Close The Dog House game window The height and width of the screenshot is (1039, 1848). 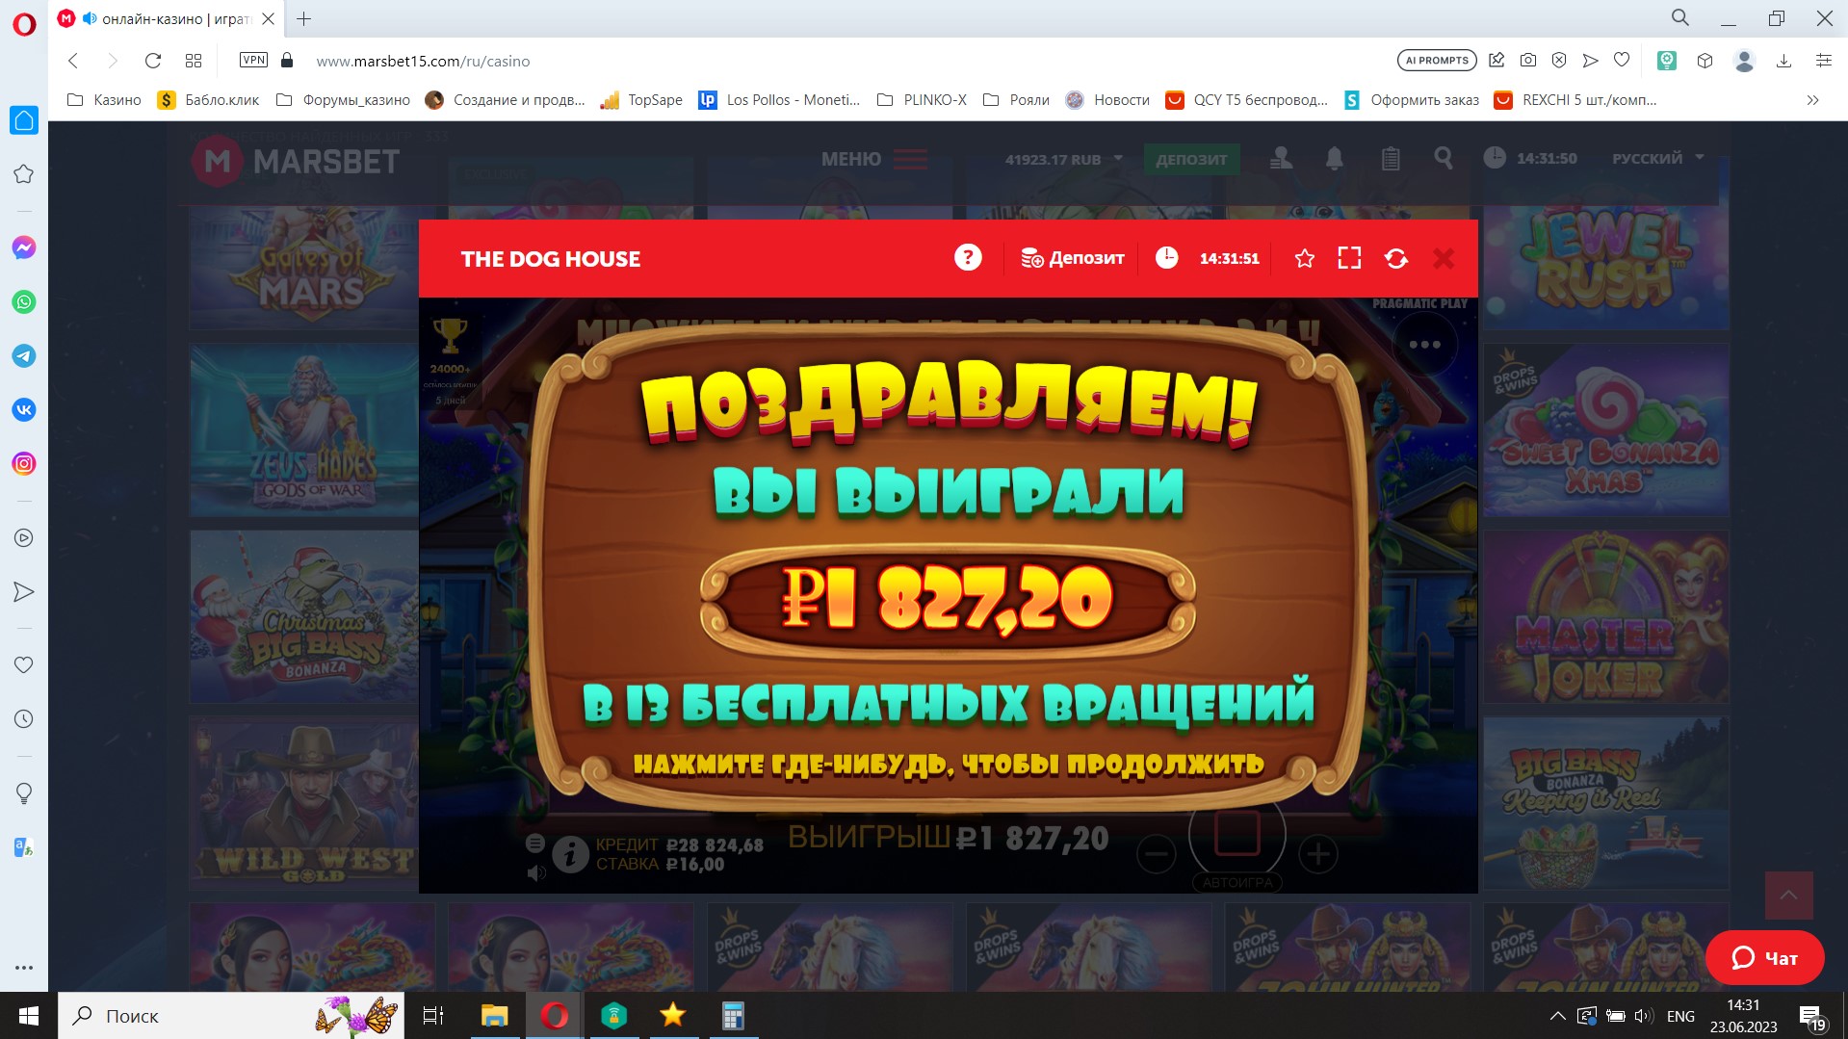tap(1443, 258)
